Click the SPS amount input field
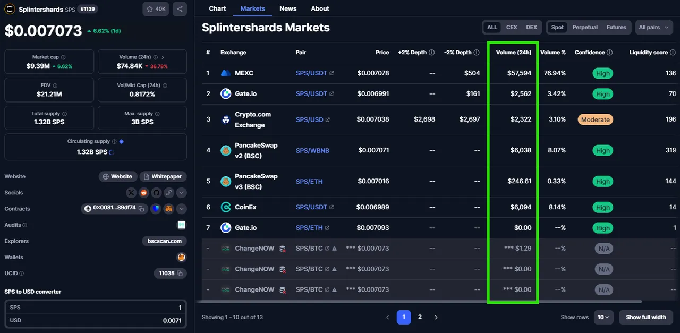Screen dimensions: 680x333 (96, 308)
